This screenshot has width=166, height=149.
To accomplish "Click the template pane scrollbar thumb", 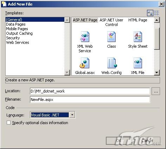I will pyautogui.click(x=157, y=39).
